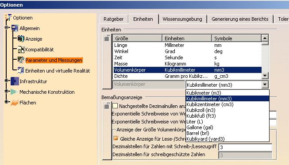Click Dezimalstellen für Schreib-/Lesezugriff input field
The height and width of the screenshot is (165, 289).
click(x=245, y=147)
